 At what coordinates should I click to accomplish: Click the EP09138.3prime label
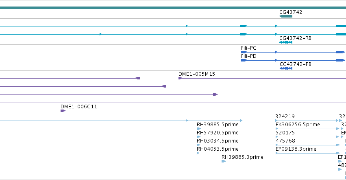[x=296, y=149]
